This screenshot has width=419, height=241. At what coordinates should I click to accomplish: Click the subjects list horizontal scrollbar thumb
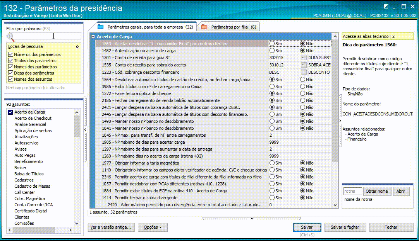click(34, 230)
